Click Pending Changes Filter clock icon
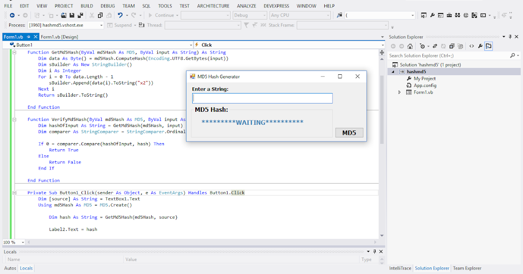Screen dimensions: 523x274 coord(422,46)
